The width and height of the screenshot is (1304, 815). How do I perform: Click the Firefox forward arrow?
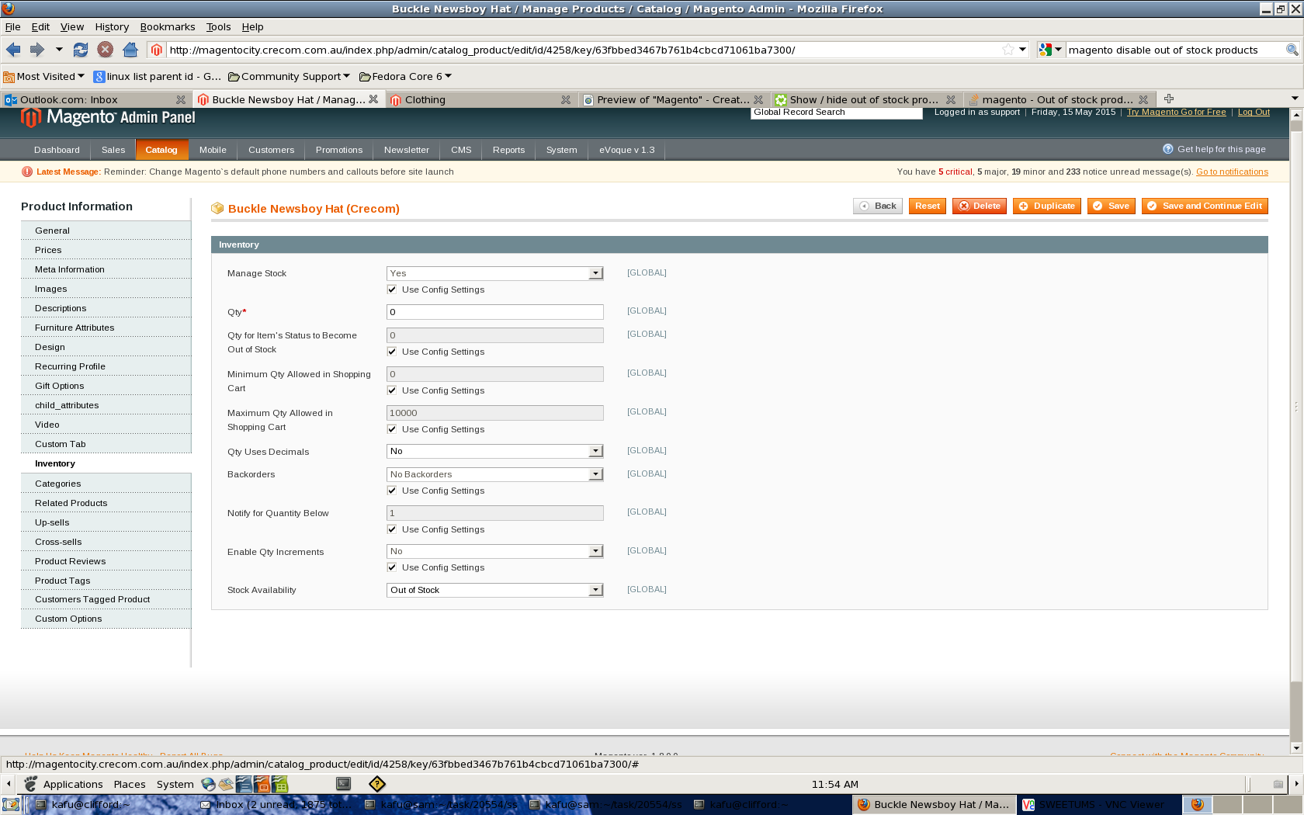point(36,50)
